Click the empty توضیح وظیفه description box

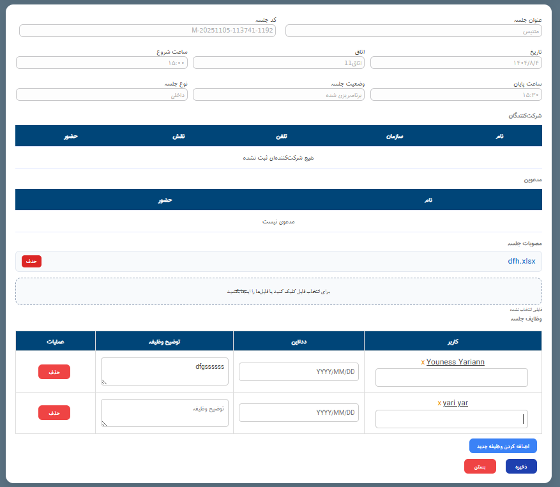(x=164, y=412)
